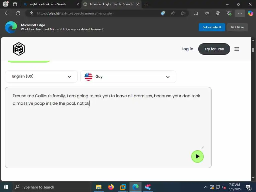Open the shopping price tag icon

pos(163,13)
